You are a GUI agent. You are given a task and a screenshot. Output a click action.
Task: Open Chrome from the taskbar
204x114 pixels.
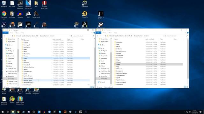pyautogui.click(x=18, y=112)
